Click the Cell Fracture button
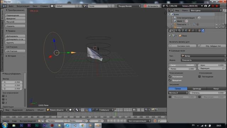The width and height of the screenshot is (227, 128). point(15,51)
